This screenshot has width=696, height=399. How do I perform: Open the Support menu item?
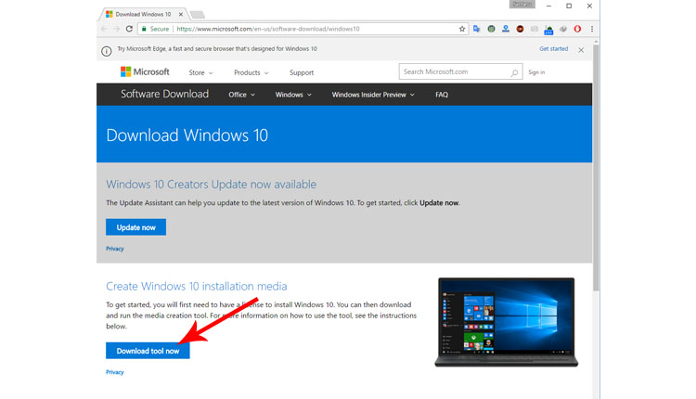click(x=302, y=72)
